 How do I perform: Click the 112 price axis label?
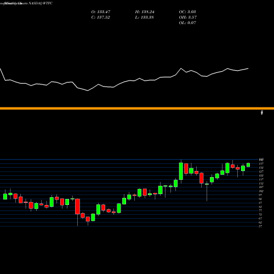point(261,184)
